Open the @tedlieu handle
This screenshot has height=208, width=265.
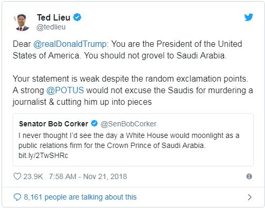51,27
